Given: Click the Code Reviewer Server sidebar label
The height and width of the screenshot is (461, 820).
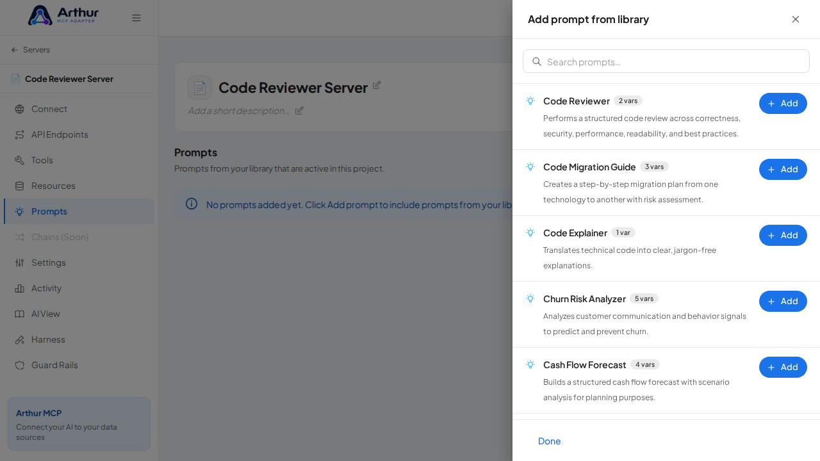Looking at the screenshot, I should (x=69, y=79).
